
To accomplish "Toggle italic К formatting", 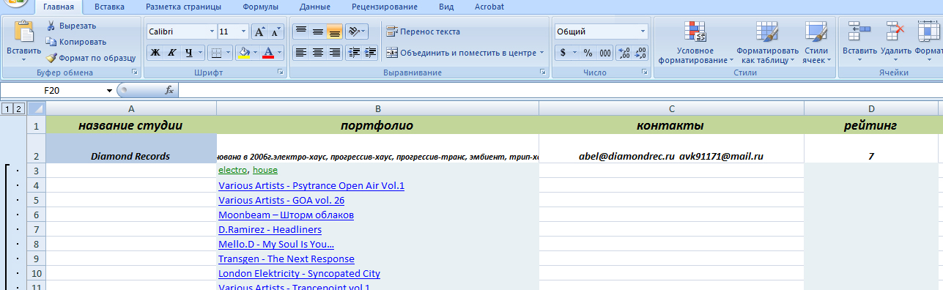I will click(x=171, y=53).
